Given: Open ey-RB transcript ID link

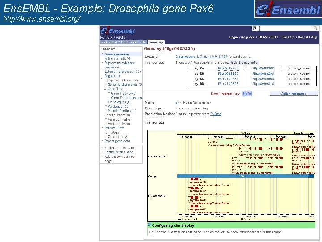Looking at the screenshot, I should coord(228,73).
